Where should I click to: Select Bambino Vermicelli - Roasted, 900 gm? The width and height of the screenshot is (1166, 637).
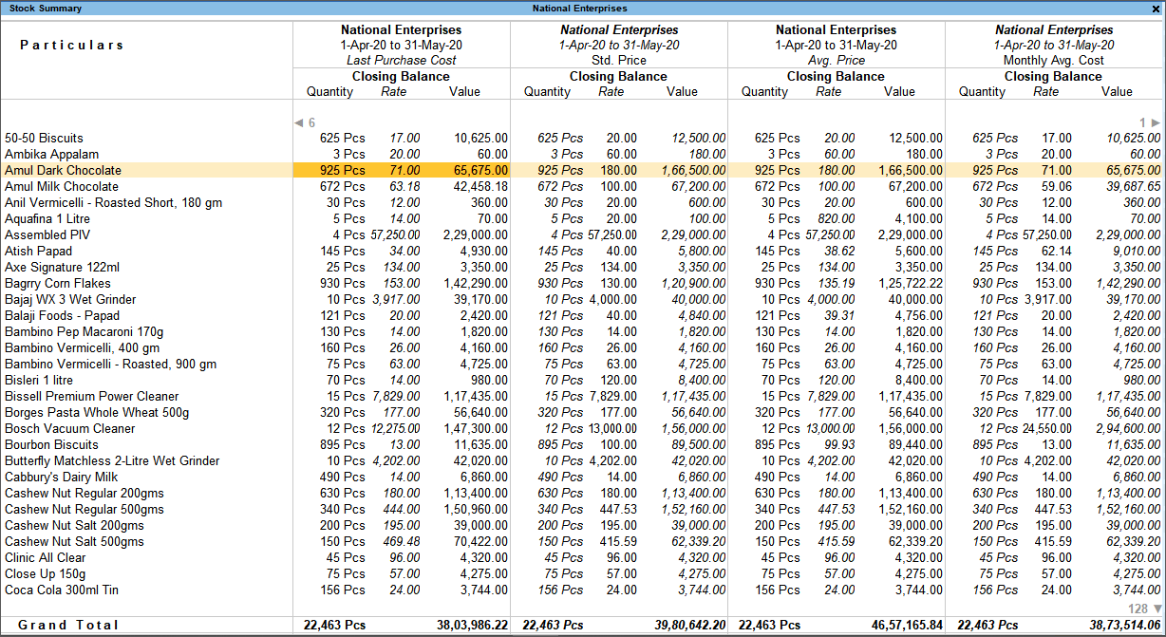pyautogui.click(x=110, y=364)
